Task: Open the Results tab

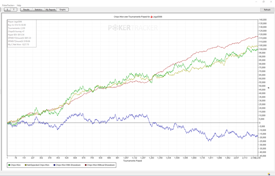Action: click(26, 10)
